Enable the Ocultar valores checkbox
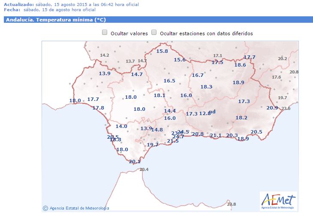This screenshot has height=219, width=313. tap(105, 33)
